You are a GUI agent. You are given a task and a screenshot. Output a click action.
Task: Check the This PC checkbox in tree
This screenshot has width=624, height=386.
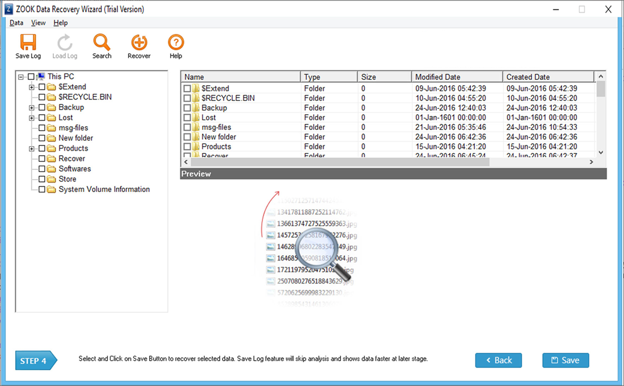[x=31, y=77]
